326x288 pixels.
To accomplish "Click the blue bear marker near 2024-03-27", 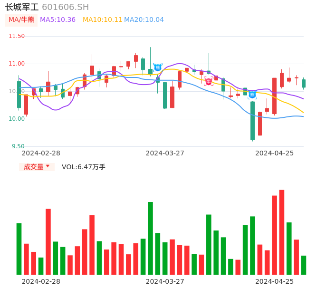I will click(x=158, y=67).
